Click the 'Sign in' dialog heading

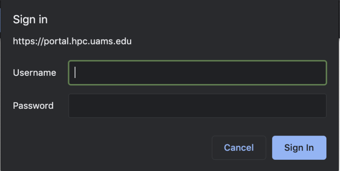pyautogui.click(x=30, y=20)
